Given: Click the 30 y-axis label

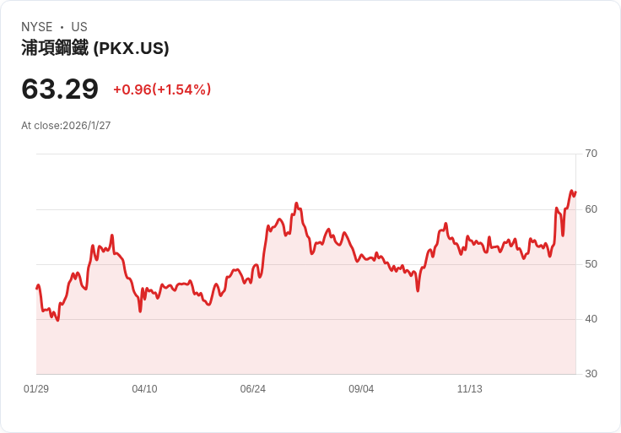Looking at the screenshot, I should pyautogui.click(x=591, y=374).
